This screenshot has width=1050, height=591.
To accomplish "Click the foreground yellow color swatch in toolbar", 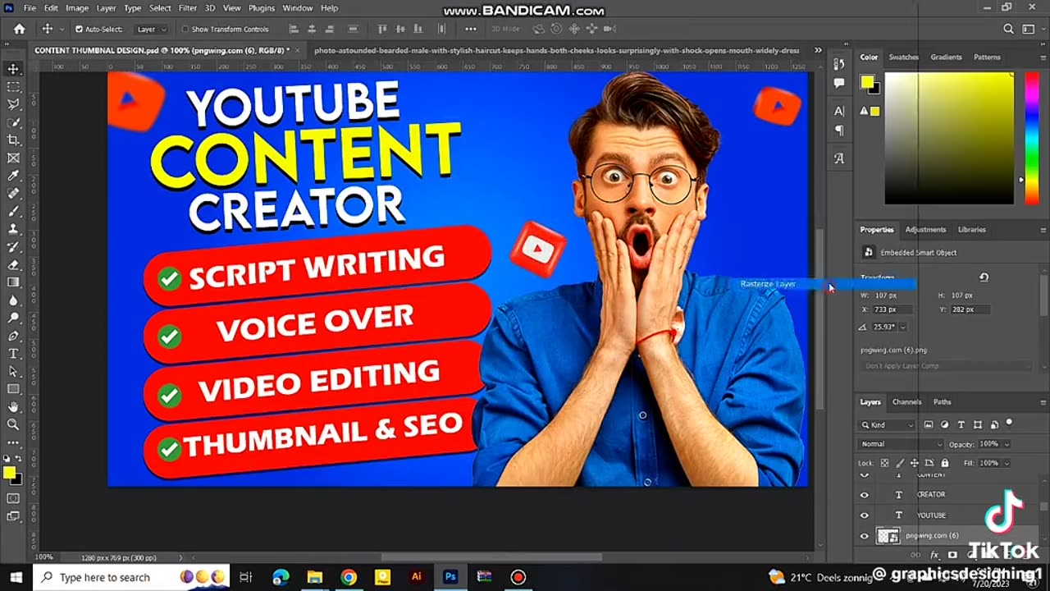I will tap(9, 473).
